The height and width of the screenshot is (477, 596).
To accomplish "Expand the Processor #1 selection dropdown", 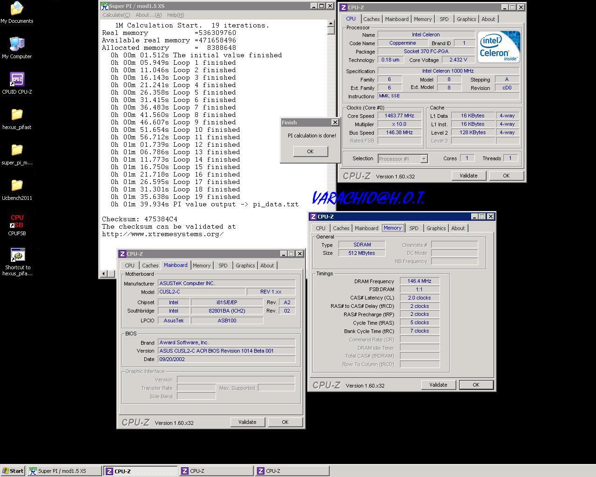I will point(424,159).
